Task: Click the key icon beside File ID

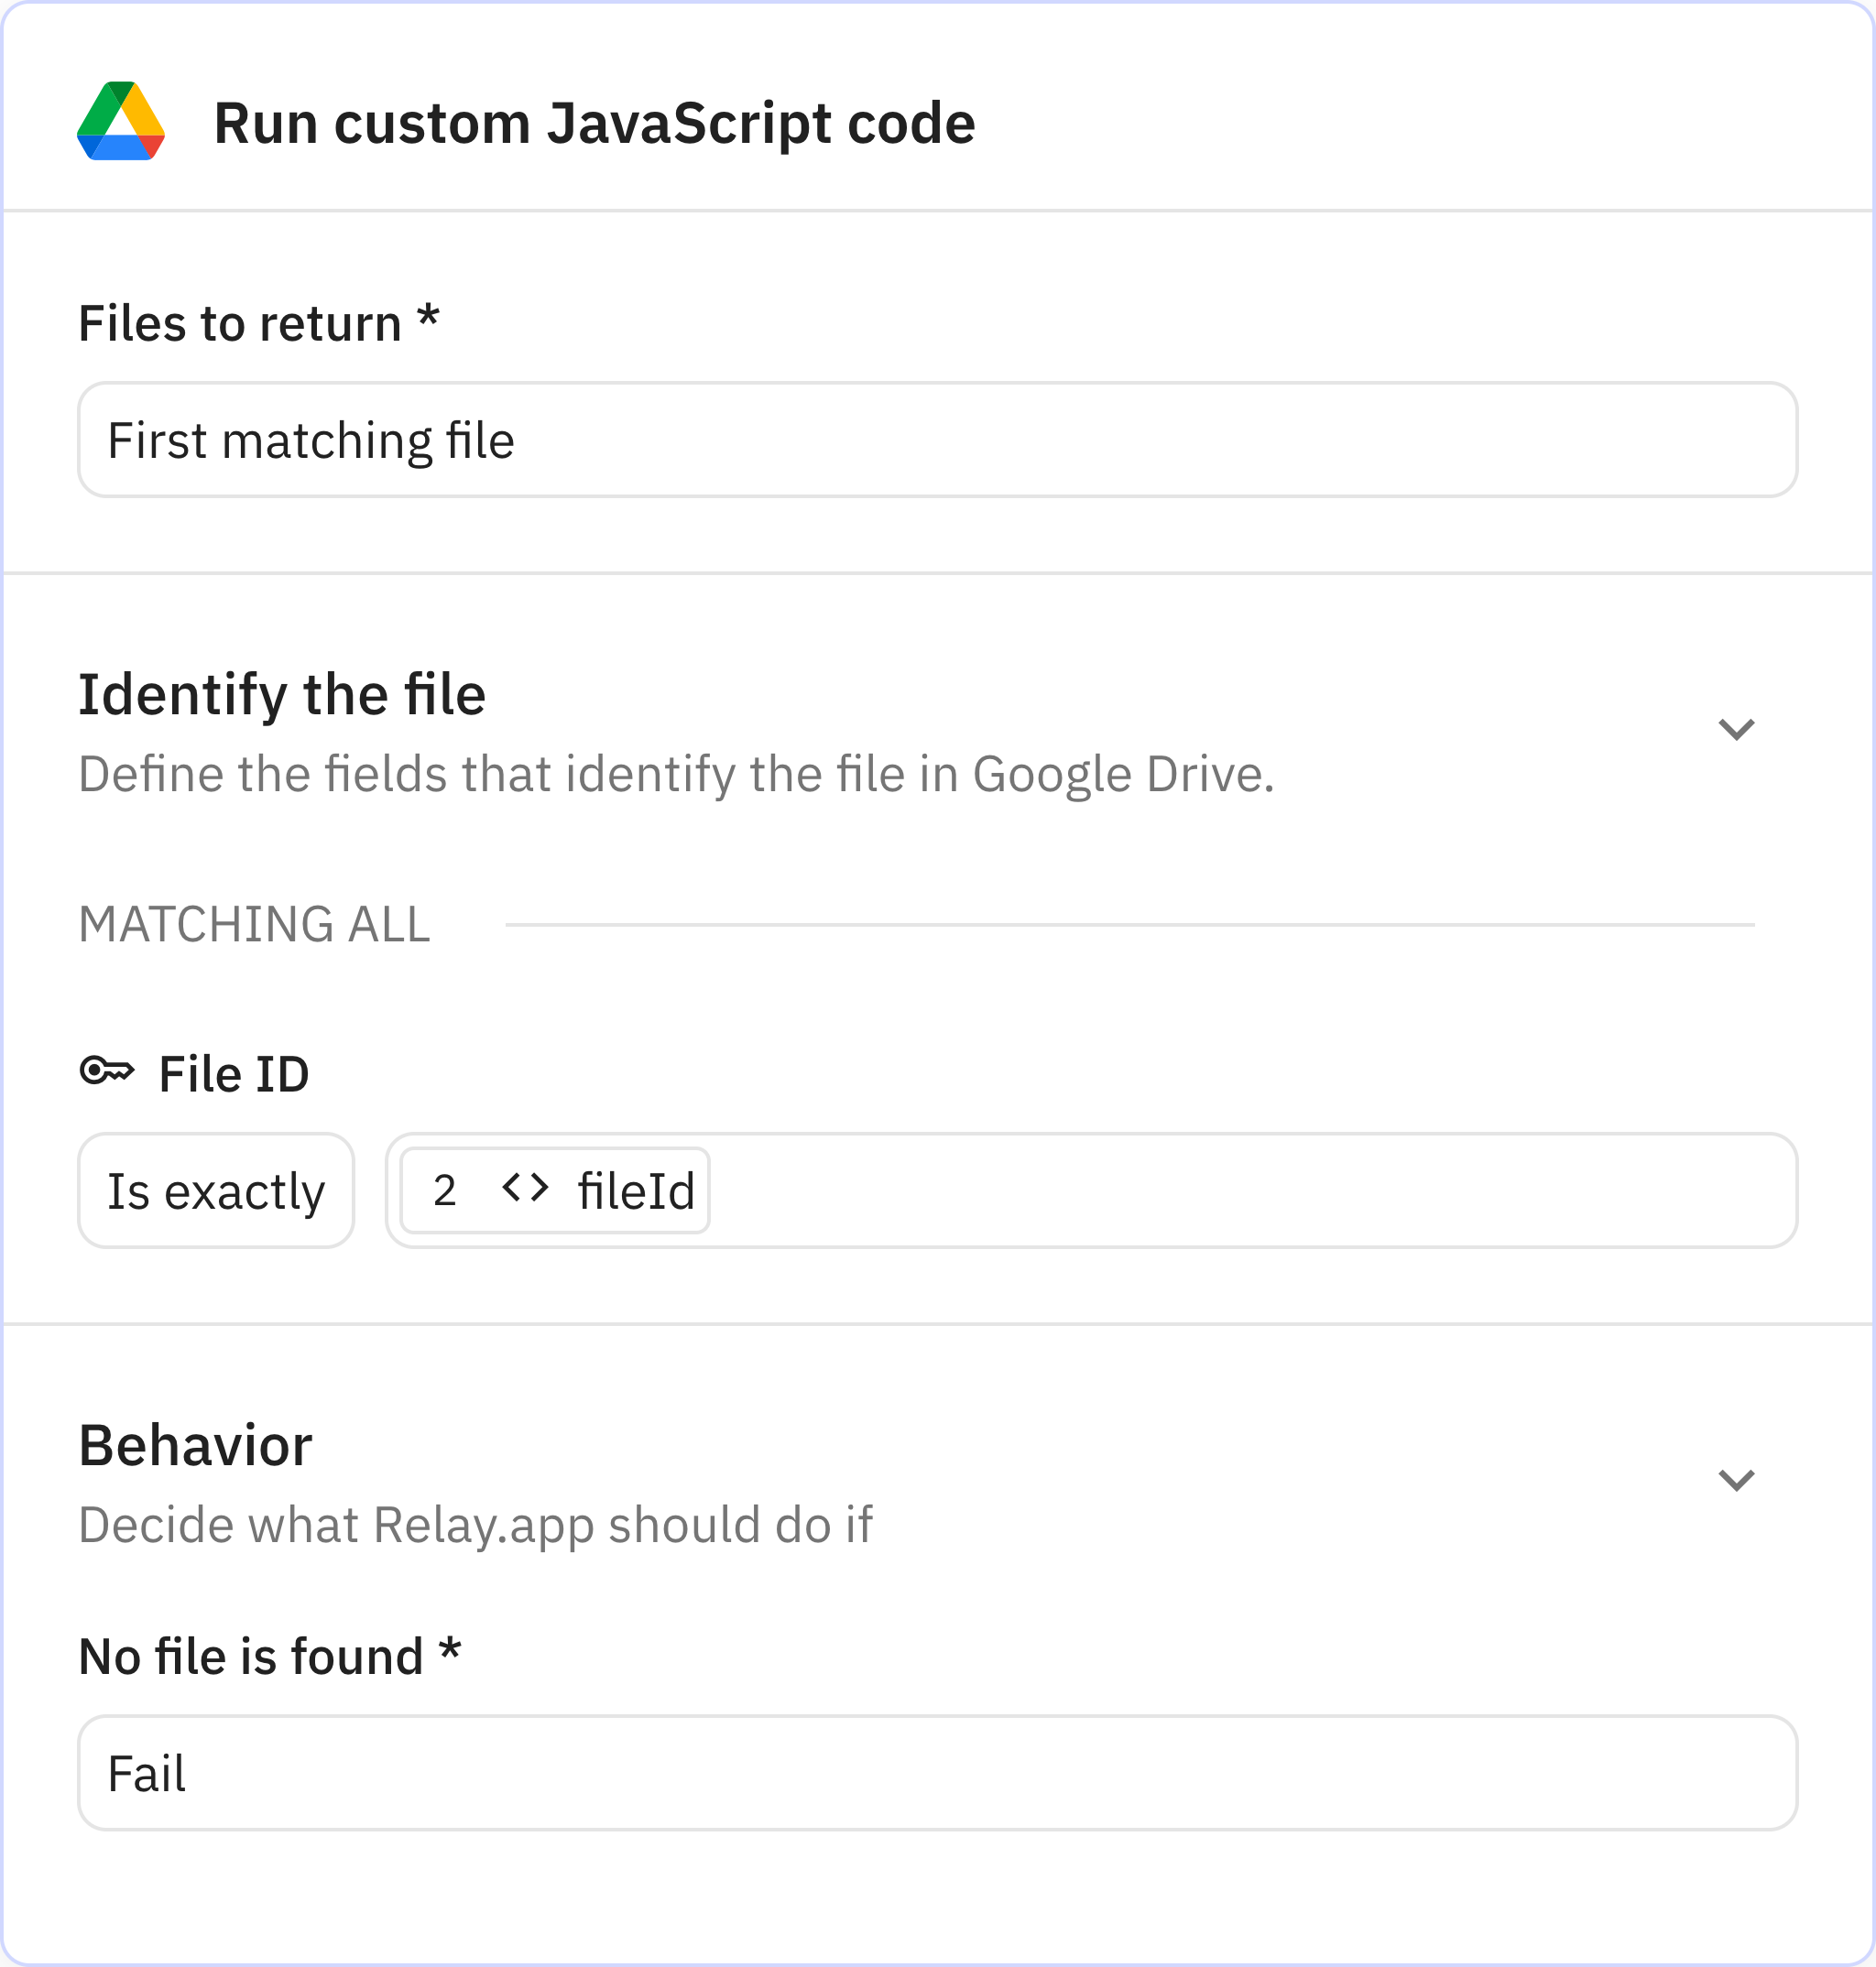Action: [x=107, y=1072]
